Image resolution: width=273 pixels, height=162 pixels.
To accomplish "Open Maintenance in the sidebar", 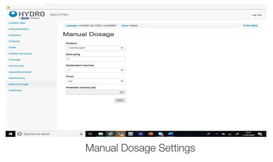I will coord(17,78).
